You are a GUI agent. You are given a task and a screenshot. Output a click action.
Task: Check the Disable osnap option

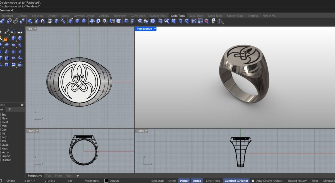pyautogui.click(x=6, y=160)
